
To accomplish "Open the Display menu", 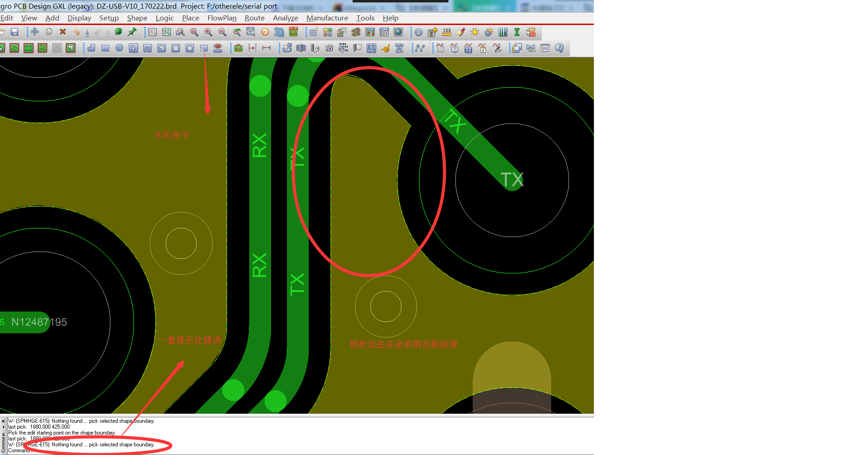I will pos(79,18).
